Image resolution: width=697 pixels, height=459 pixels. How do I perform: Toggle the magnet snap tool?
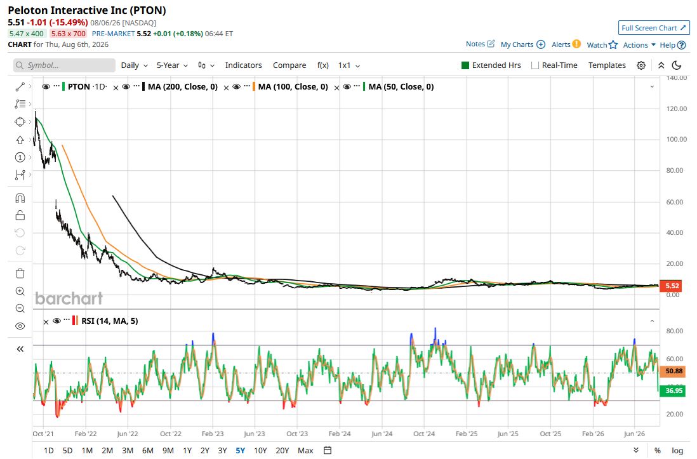point(20,198)
